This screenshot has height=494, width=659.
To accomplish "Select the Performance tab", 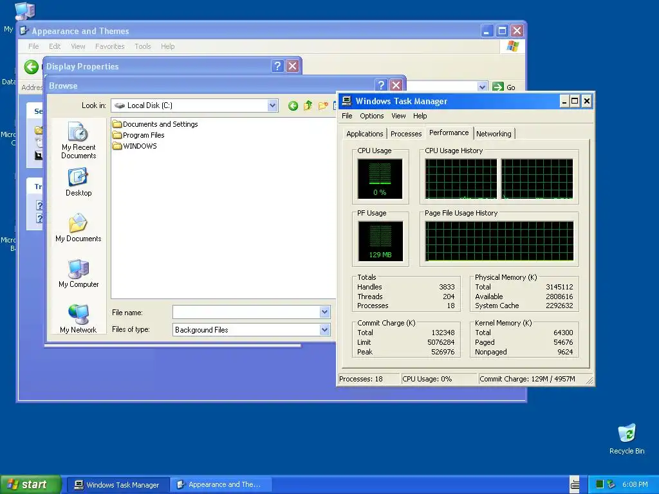I will click(x=449, y=133).
